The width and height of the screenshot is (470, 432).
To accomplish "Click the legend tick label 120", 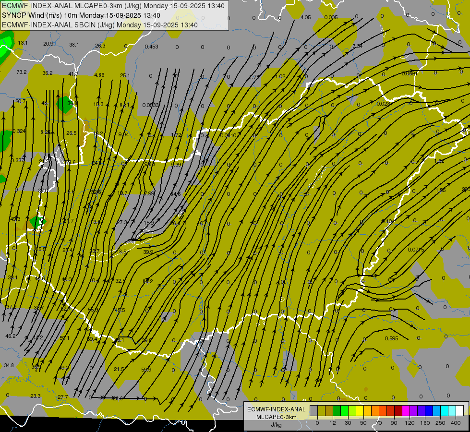I will (410, 423).
